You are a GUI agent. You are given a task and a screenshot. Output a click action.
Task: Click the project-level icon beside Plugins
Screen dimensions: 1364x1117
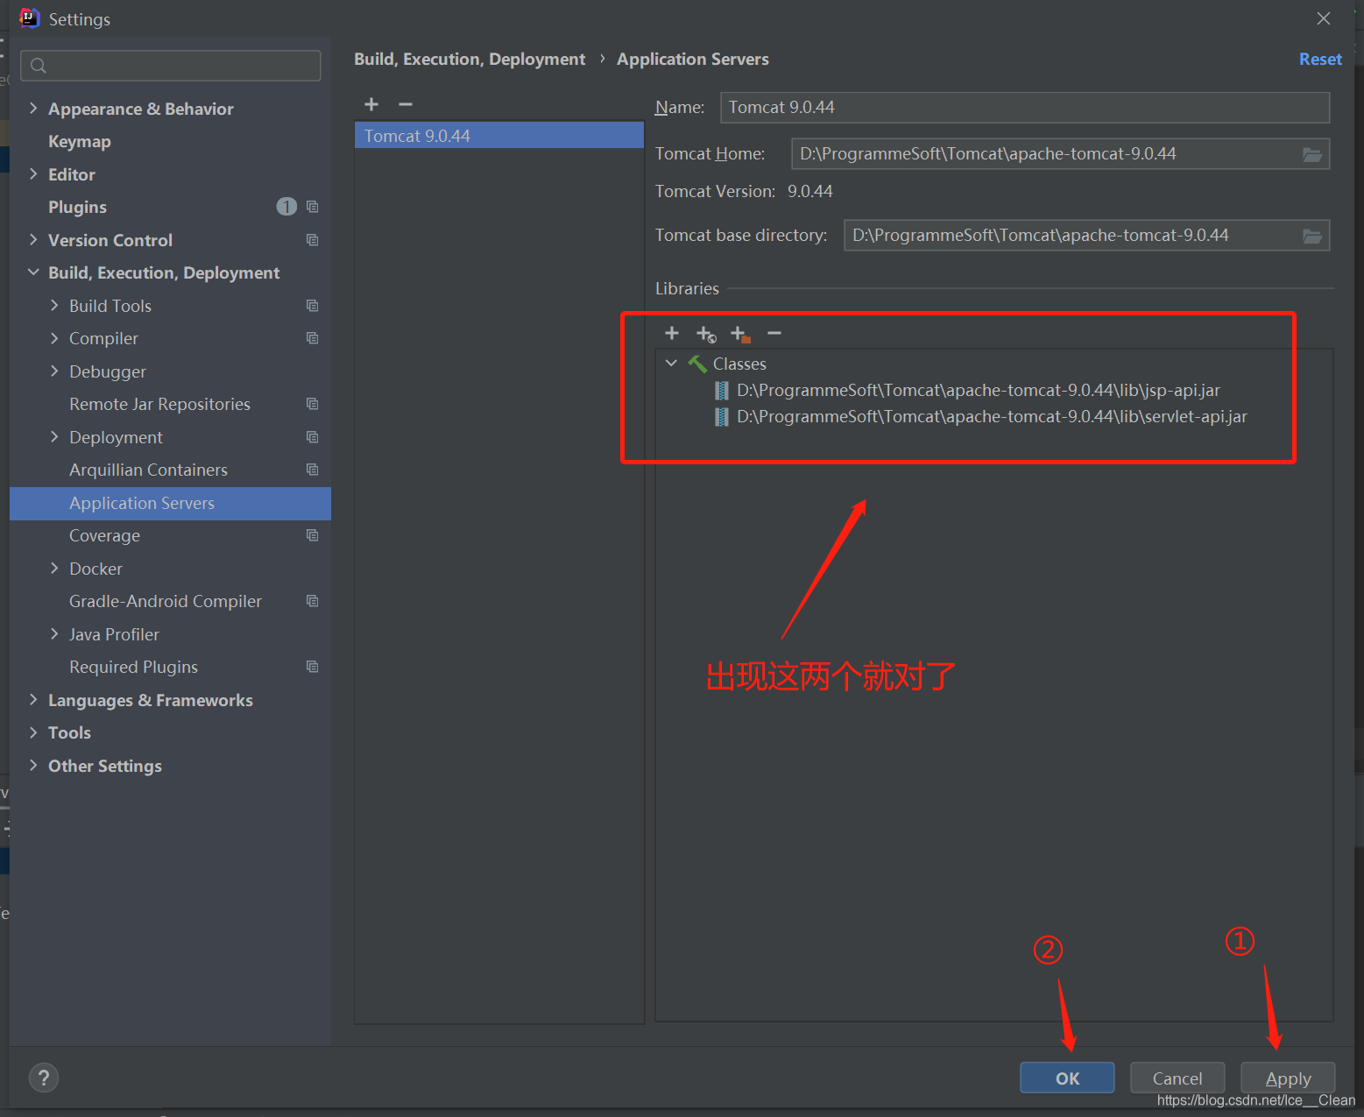(313, 207)
